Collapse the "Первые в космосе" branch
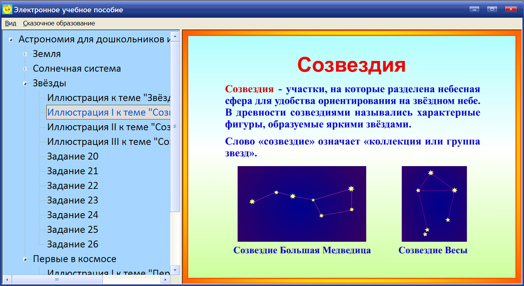The width and height of the screenshot is (524, 286). pyautogui.click(x=26, y=259)
